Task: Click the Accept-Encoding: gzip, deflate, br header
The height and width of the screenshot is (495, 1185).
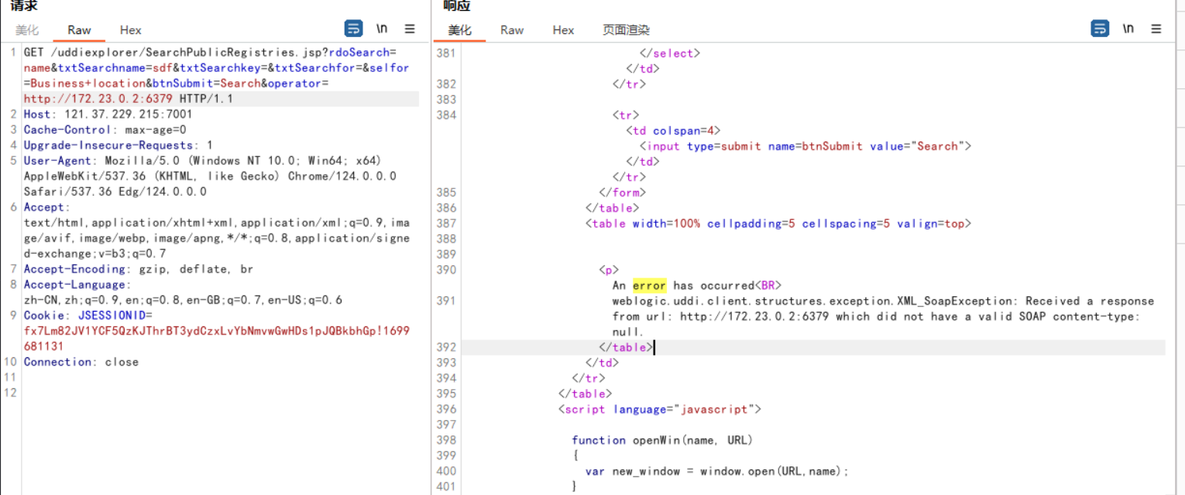Action: (138, 269)
